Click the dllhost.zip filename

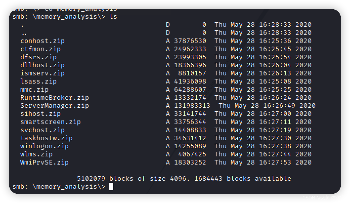42,65
